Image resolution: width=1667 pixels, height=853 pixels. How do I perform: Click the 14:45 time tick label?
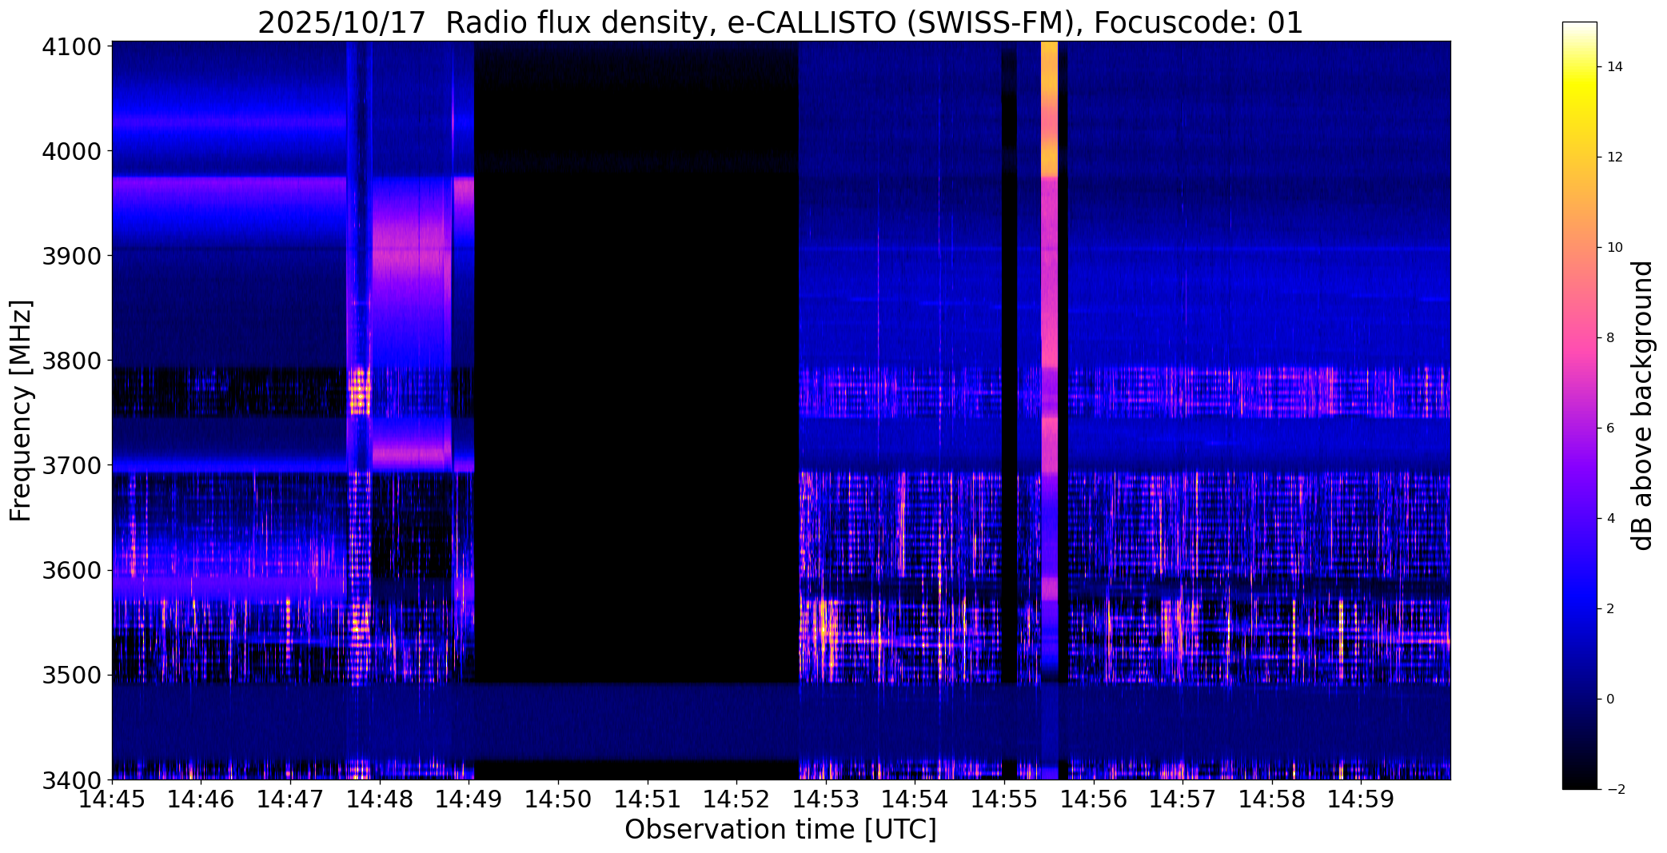112,799
